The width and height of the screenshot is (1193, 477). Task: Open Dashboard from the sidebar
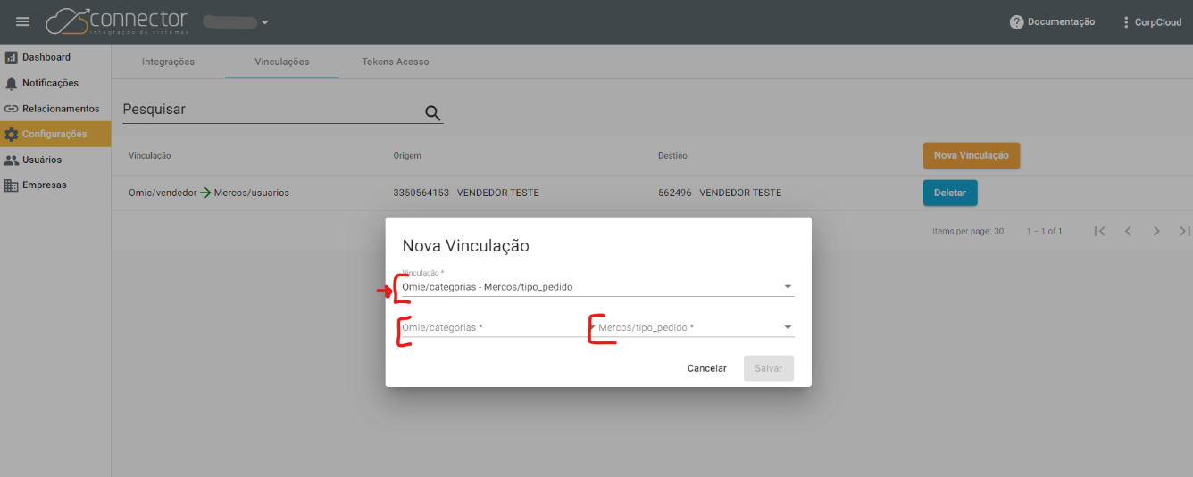click(x=55, y=57)
